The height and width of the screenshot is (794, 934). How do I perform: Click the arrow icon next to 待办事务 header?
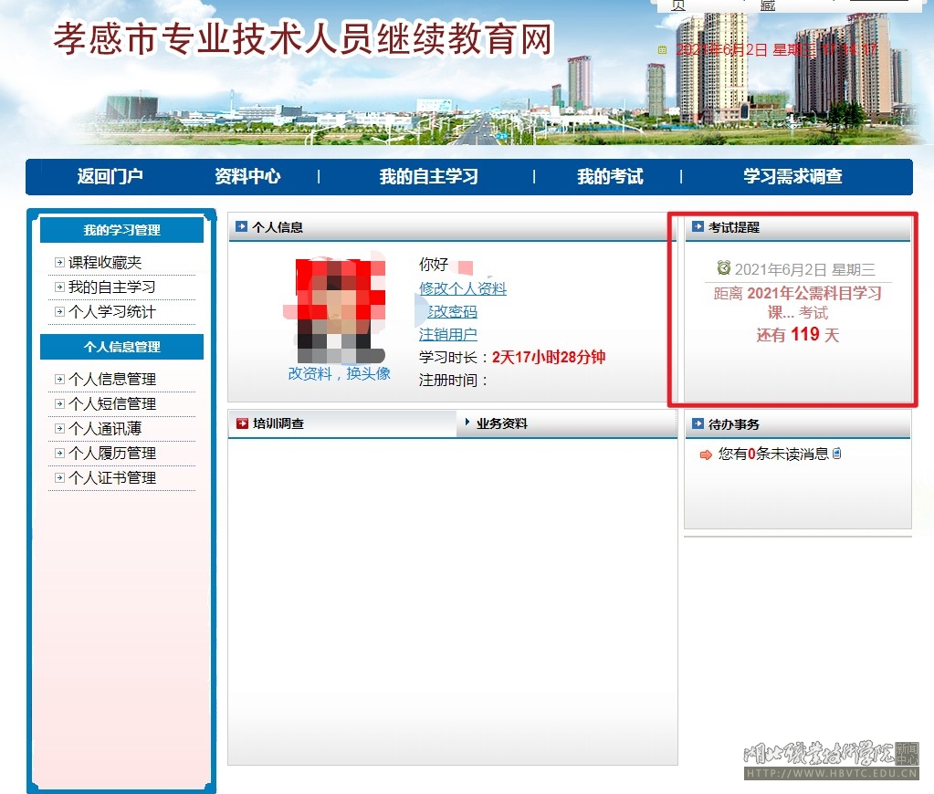698,424
